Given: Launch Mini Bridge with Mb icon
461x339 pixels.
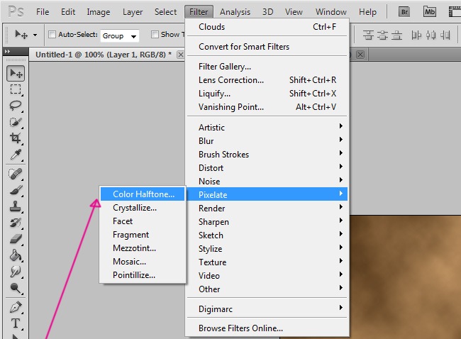Looking at the screenshot, I should [430, 12].
